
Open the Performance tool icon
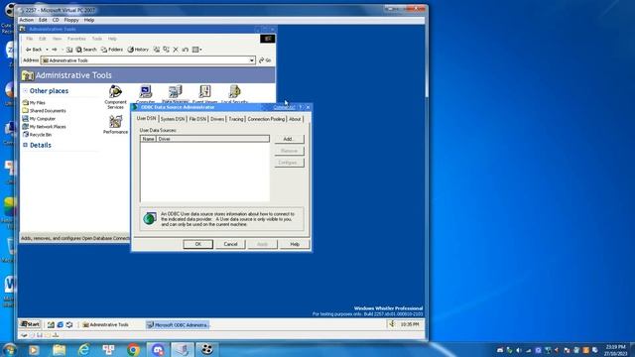point(115,125)
